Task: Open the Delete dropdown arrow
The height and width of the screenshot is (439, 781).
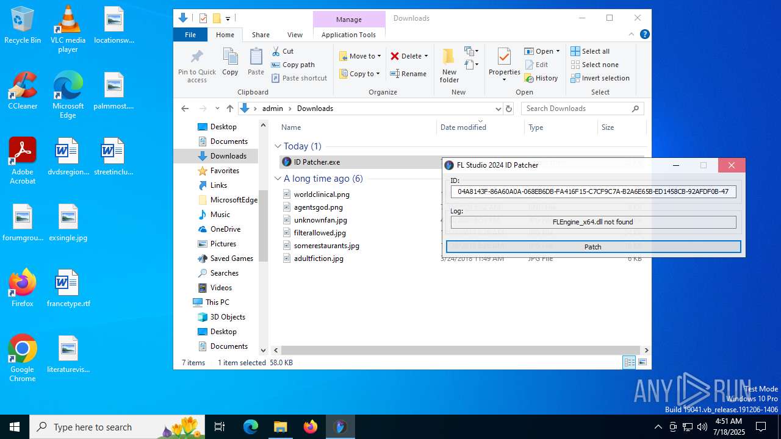Action: 426,56
